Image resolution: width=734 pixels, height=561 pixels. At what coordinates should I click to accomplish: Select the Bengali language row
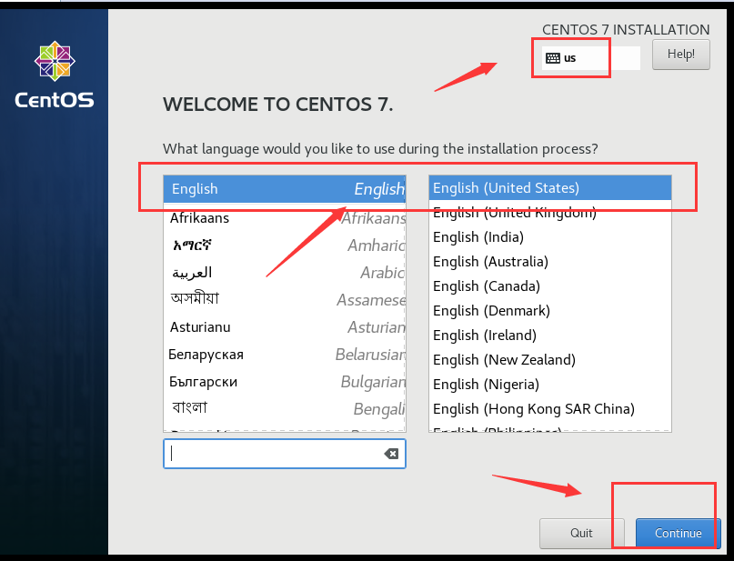[285, 408]
